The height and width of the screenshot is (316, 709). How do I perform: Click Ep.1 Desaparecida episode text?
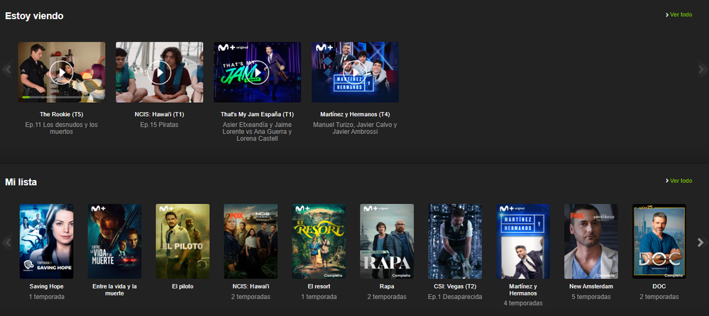[455, 297]
